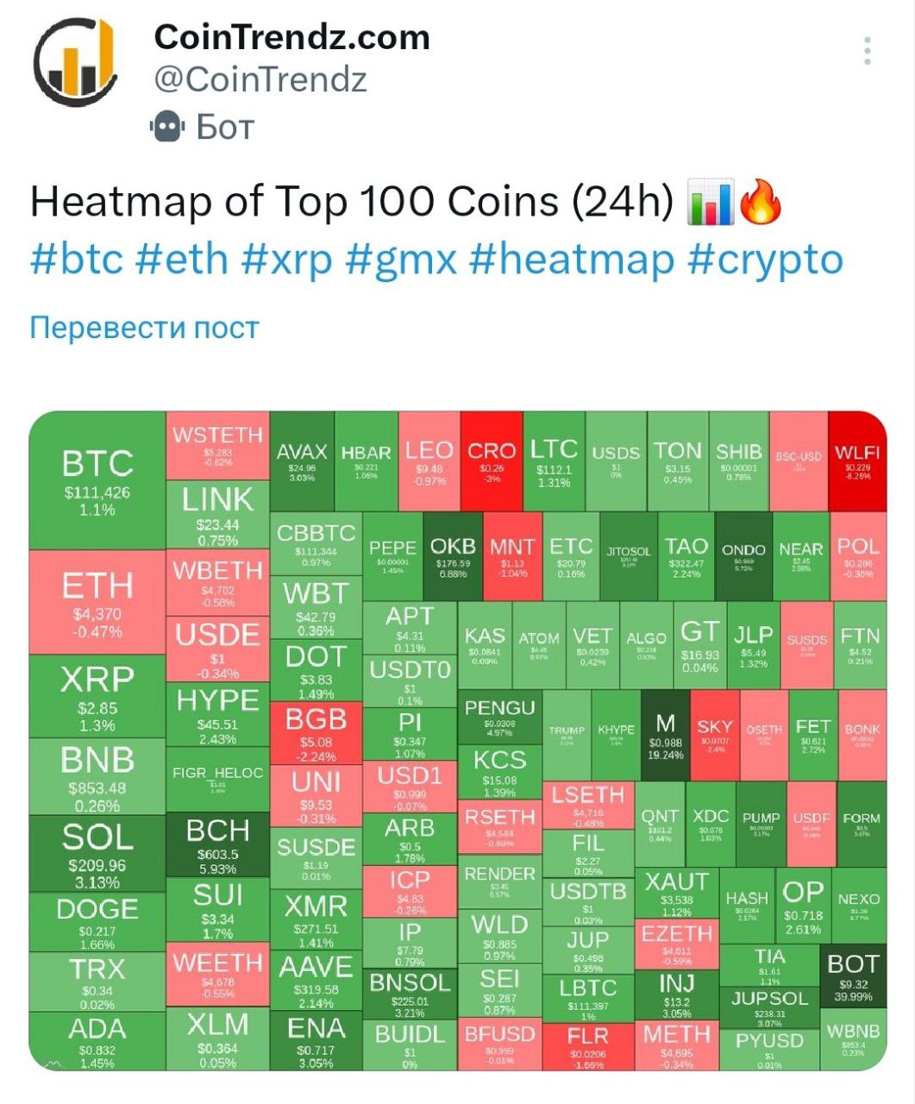This screenshot has width=915, height=1104.
Task: Open the #heatmap hashtag
Action: (x=572, y=259)
